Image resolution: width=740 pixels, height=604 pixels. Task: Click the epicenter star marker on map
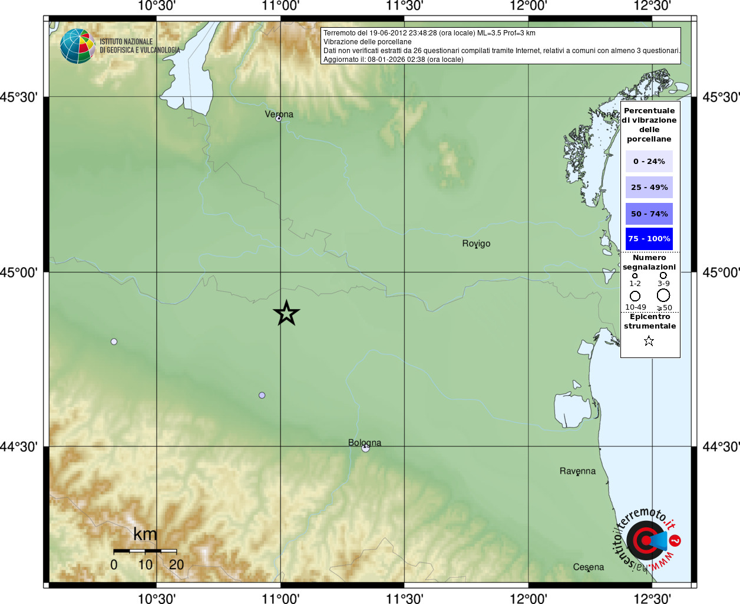[x=286, y=313]
